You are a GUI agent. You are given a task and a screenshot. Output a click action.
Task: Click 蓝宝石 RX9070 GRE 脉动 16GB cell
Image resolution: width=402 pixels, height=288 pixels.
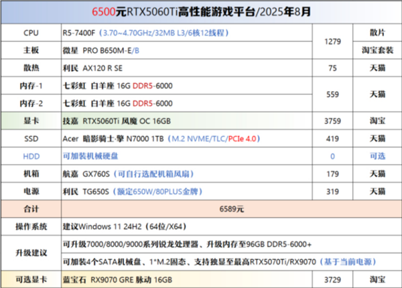[187, 279]
